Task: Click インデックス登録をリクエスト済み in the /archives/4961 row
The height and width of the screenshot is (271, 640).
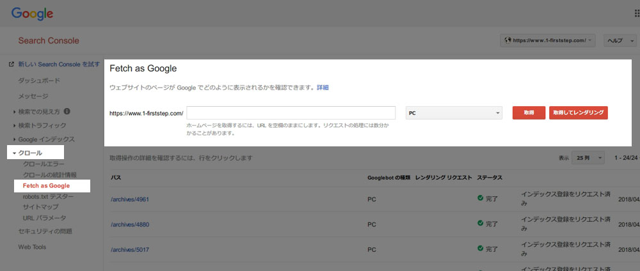Action: pos(566,199)
